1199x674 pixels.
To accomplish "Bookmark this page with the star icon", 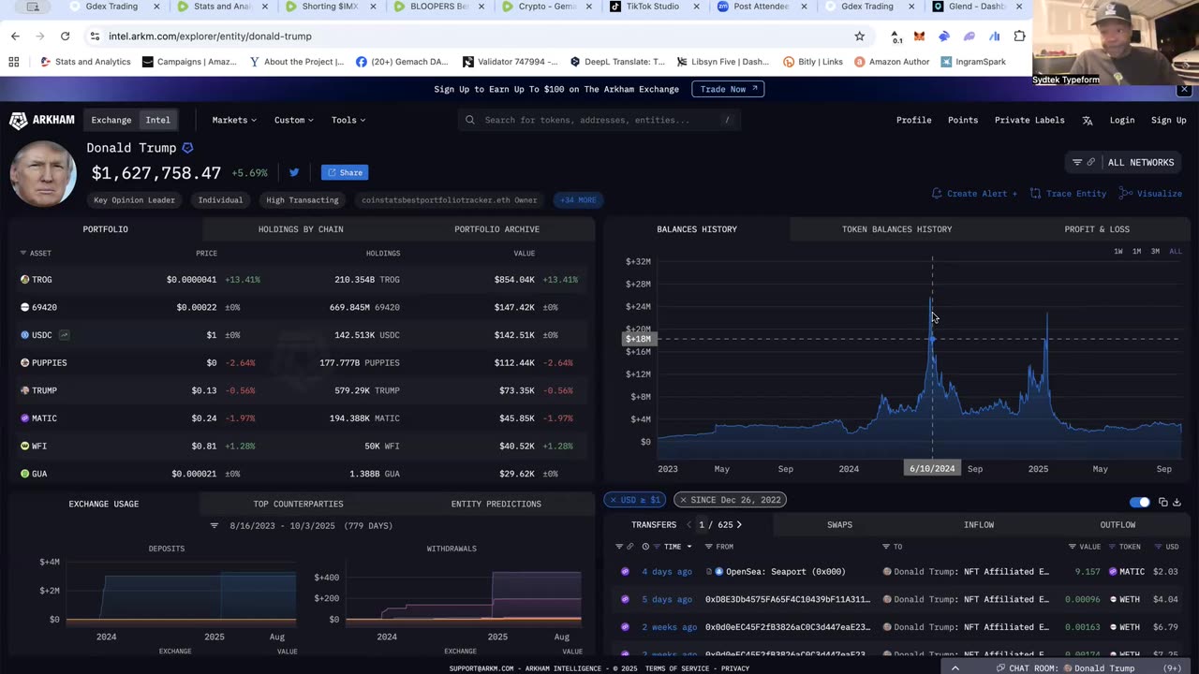I will pos(860,37).
